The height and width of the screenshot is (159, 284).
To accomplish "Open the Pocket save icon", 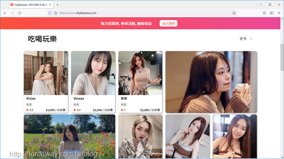I will [x=264, y=13].
